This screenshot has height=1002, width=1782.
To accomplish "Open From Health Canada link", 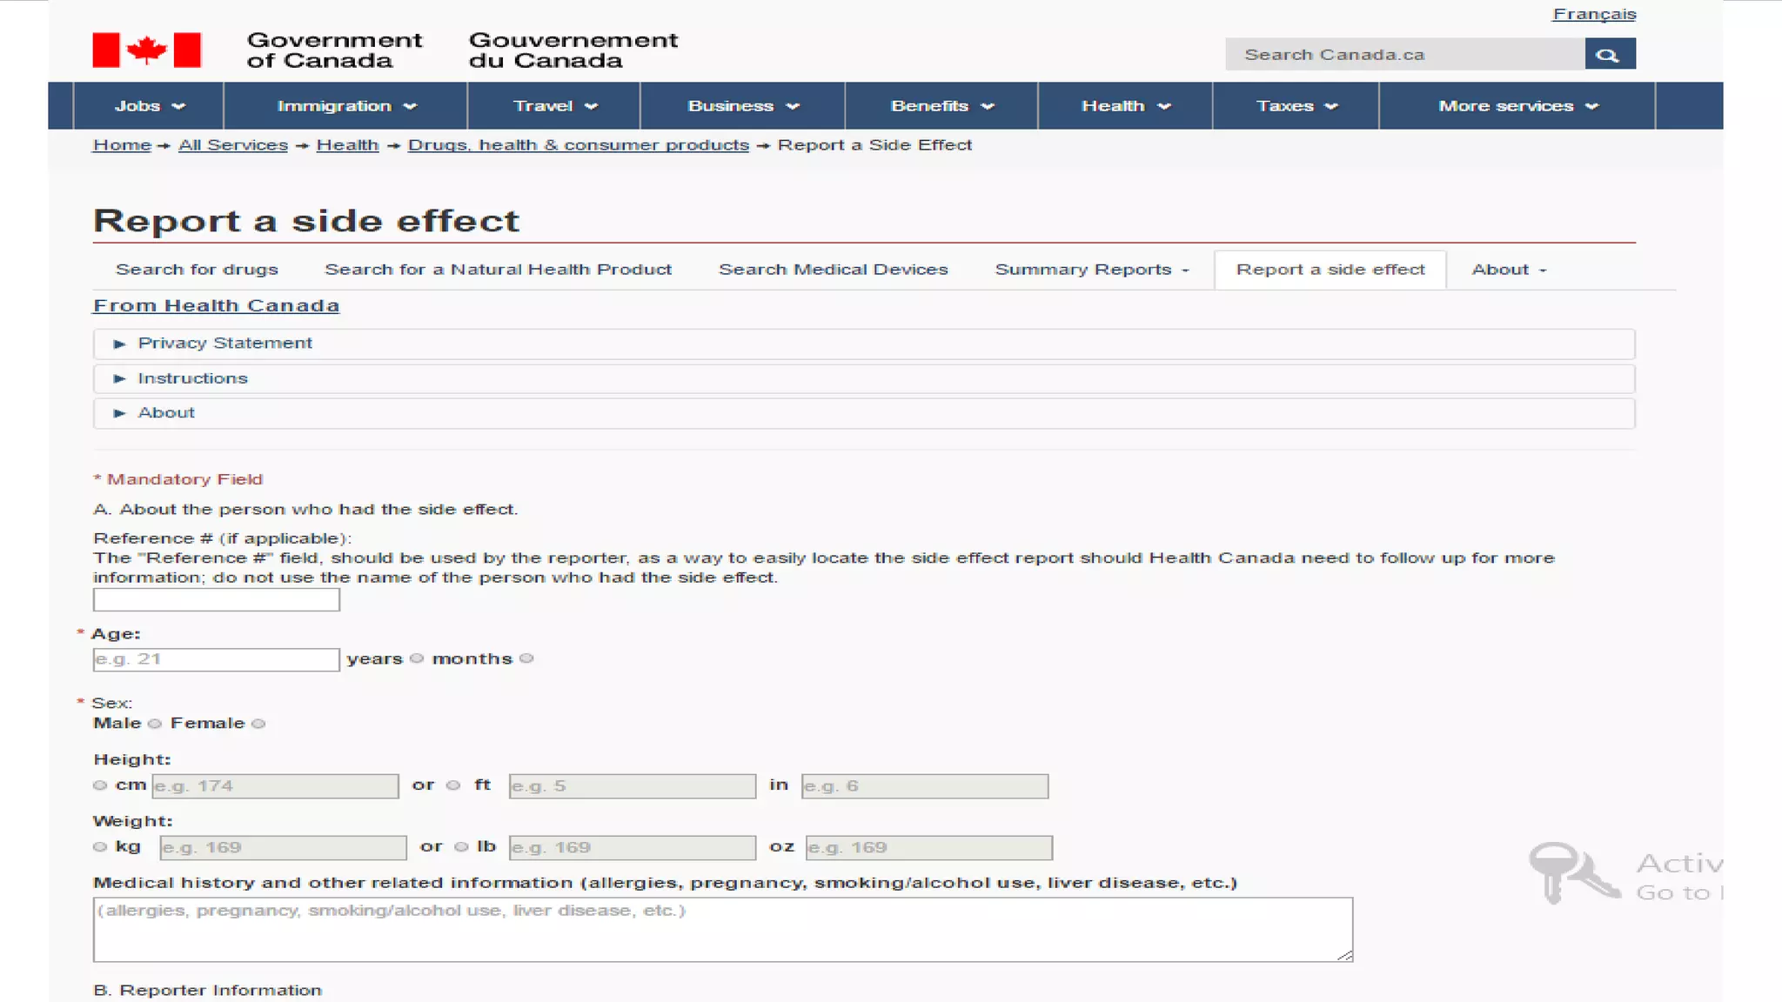I will 216,305.
